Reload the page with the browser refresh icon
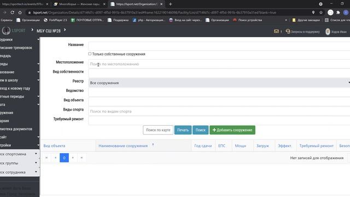This screenshot has height=197, width=350. [x=12, y=13]
